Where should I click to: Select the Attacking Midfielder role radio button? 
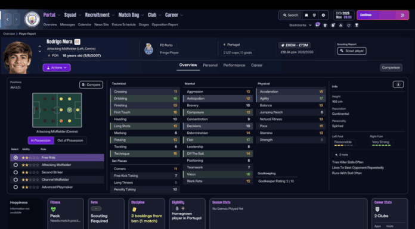[16, 165]
